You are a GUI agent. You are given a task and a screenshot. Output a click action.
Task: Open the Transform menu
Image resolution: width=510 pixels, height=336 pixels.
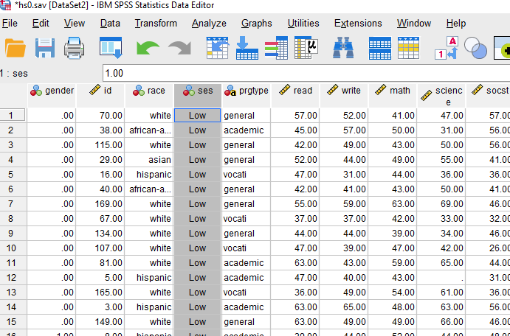pyautogui.click(x=156, y=23)
